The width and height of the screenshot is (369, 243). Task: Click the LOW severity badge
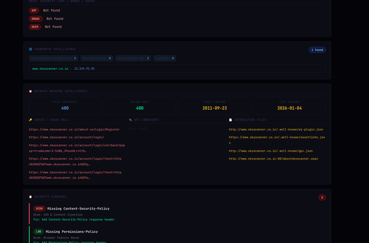coord(39,232)
